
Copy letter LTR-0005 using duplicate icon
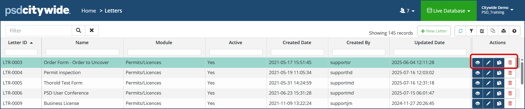coord(499,83)
